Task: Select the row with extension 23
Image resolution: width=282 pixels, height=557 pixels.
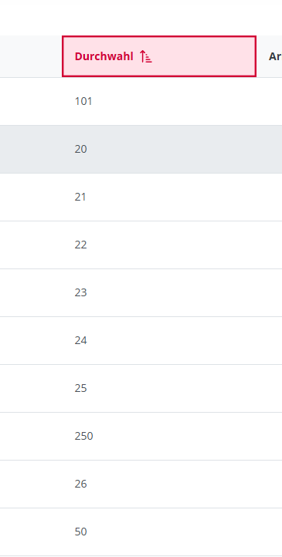Action: point(141,292)
